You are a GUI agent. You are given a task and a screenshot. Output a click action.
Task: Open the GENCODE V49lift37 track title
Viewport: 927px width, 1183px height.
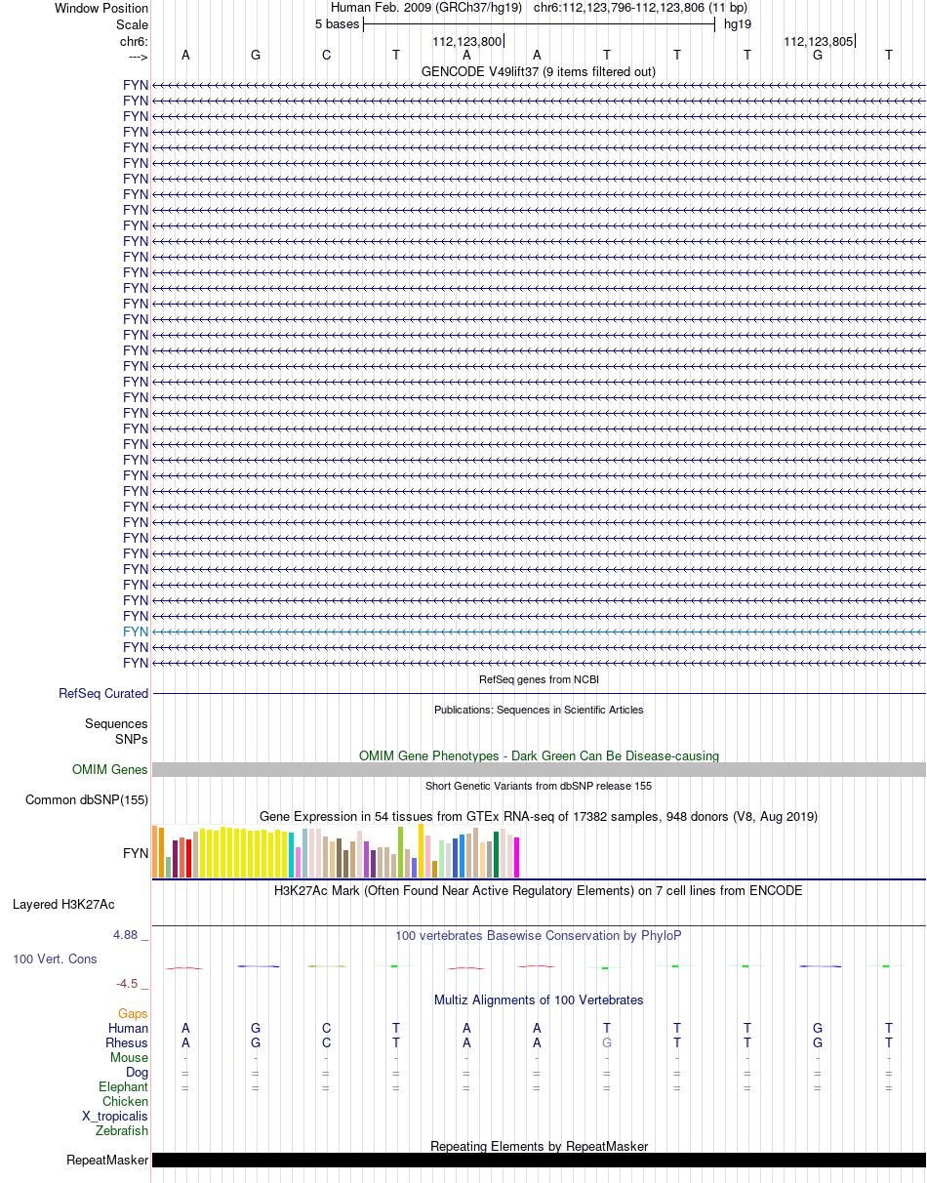coord(539,71)
